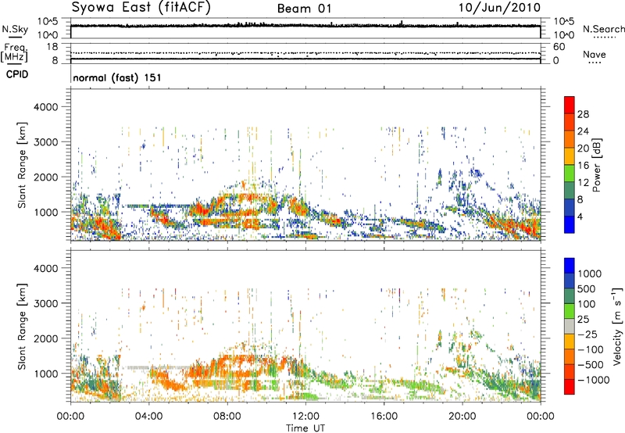Click the N.Sky noise trace in the top strip

(305, 26)
